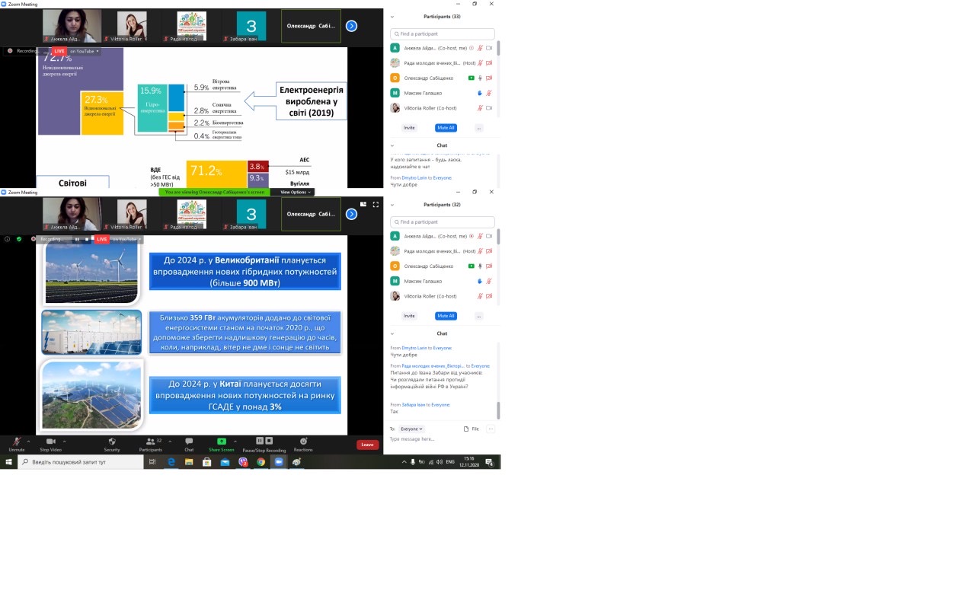Open the Windows notification center icon
Viewport: 975px width, 609px height.
click(x=490, y=462)
